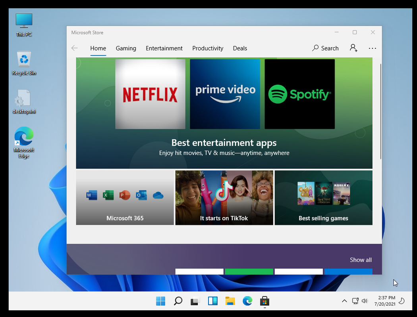Click the Excel icon in Microsoft 365 card
This screenshot has height=317, width=417.
108,195
